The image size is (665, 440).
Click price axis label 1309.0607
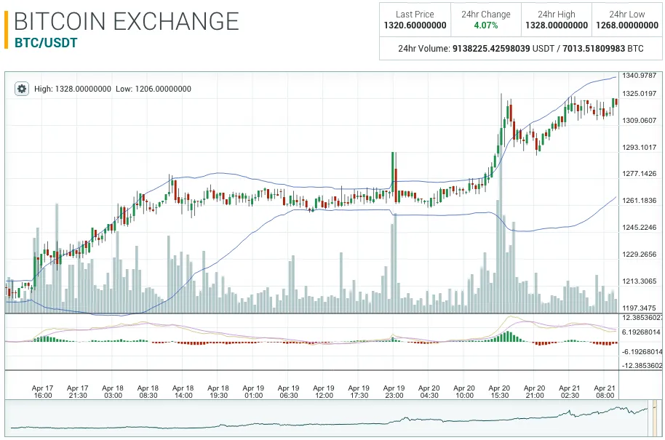pos(639,121)
